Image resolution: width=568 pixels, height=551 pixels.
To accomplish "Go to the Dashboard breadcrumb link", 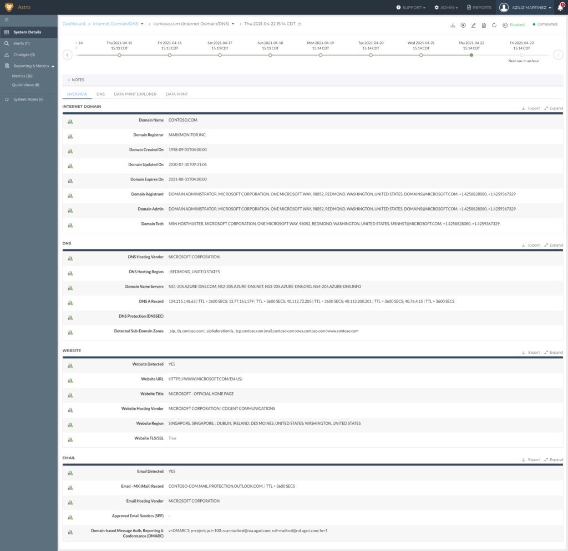I will tap(74, 24).
